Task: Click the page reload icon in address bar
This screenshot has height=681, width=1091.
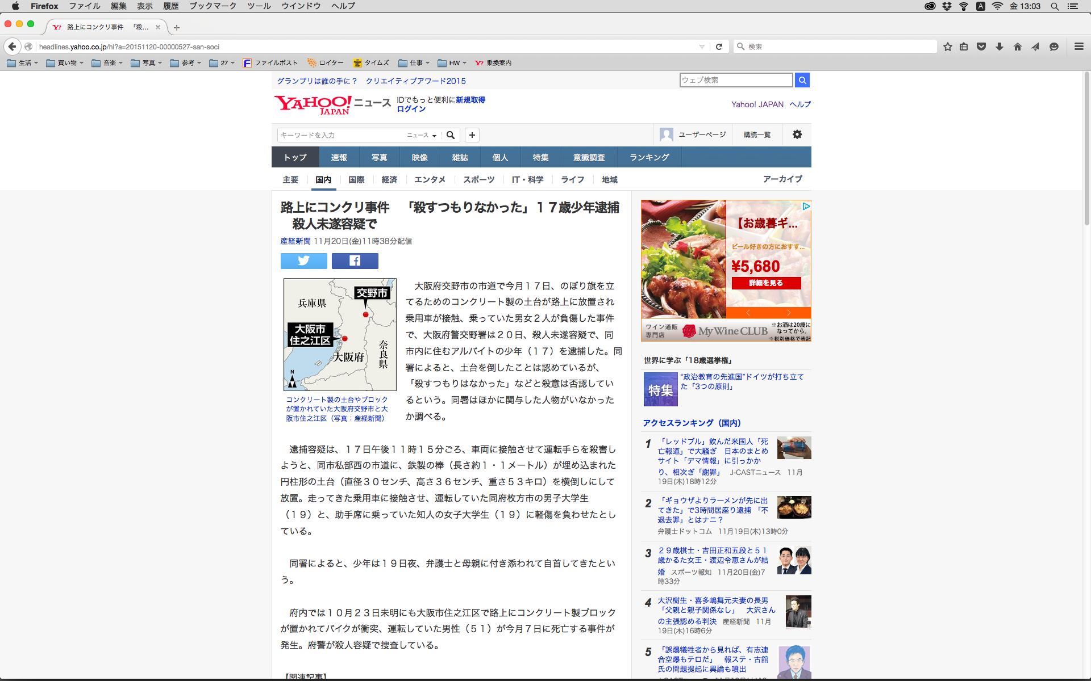Action: point(719,47)
